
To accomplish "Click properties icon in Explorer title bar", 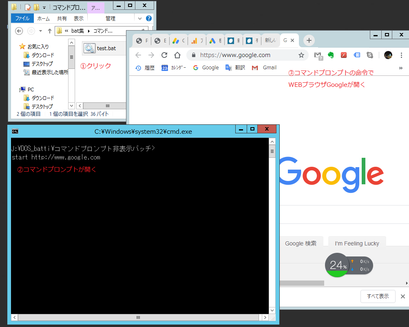I will coord(28,7).
